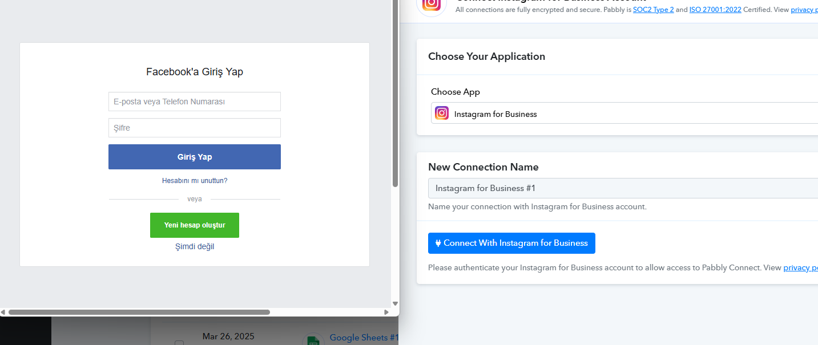Edit the New Connection Name field
This screenshot has height=345, width=818.
(x=623, y=188)
